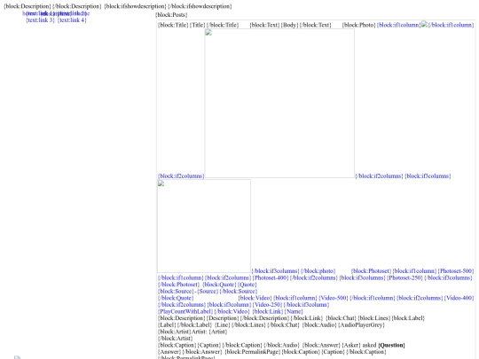
Task: Follow the {Video-250} link
Action: tap(267, 305)
